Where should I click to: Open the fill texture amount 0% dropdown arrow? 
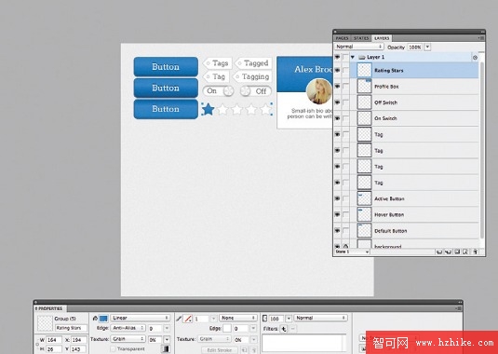tap(167, 340)
